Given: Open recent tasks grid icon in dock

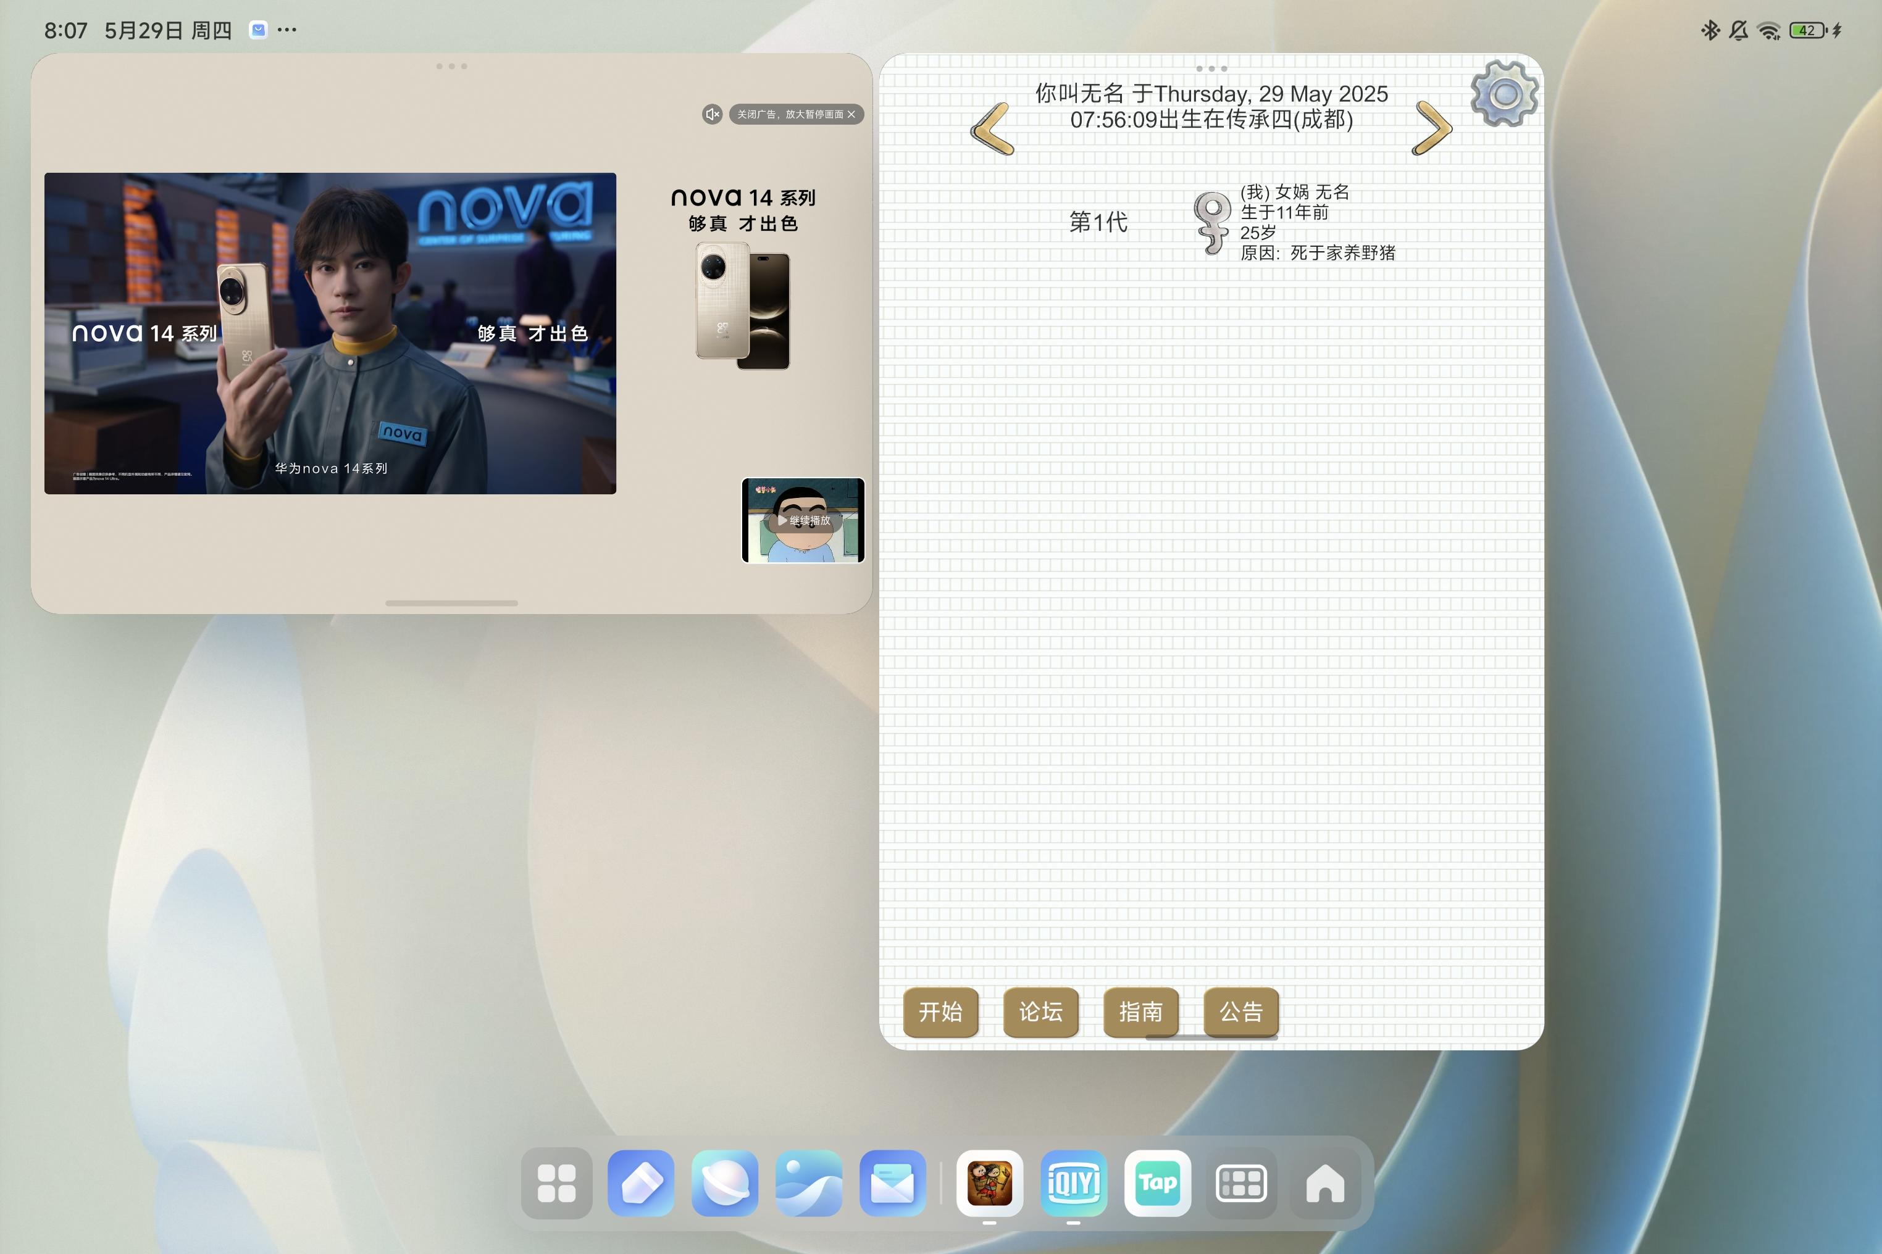Looking at the screenshot, I should [x=1241, y=1184].
